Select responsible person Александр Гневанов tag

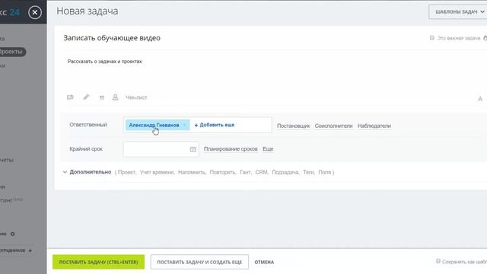coord(154,125)
